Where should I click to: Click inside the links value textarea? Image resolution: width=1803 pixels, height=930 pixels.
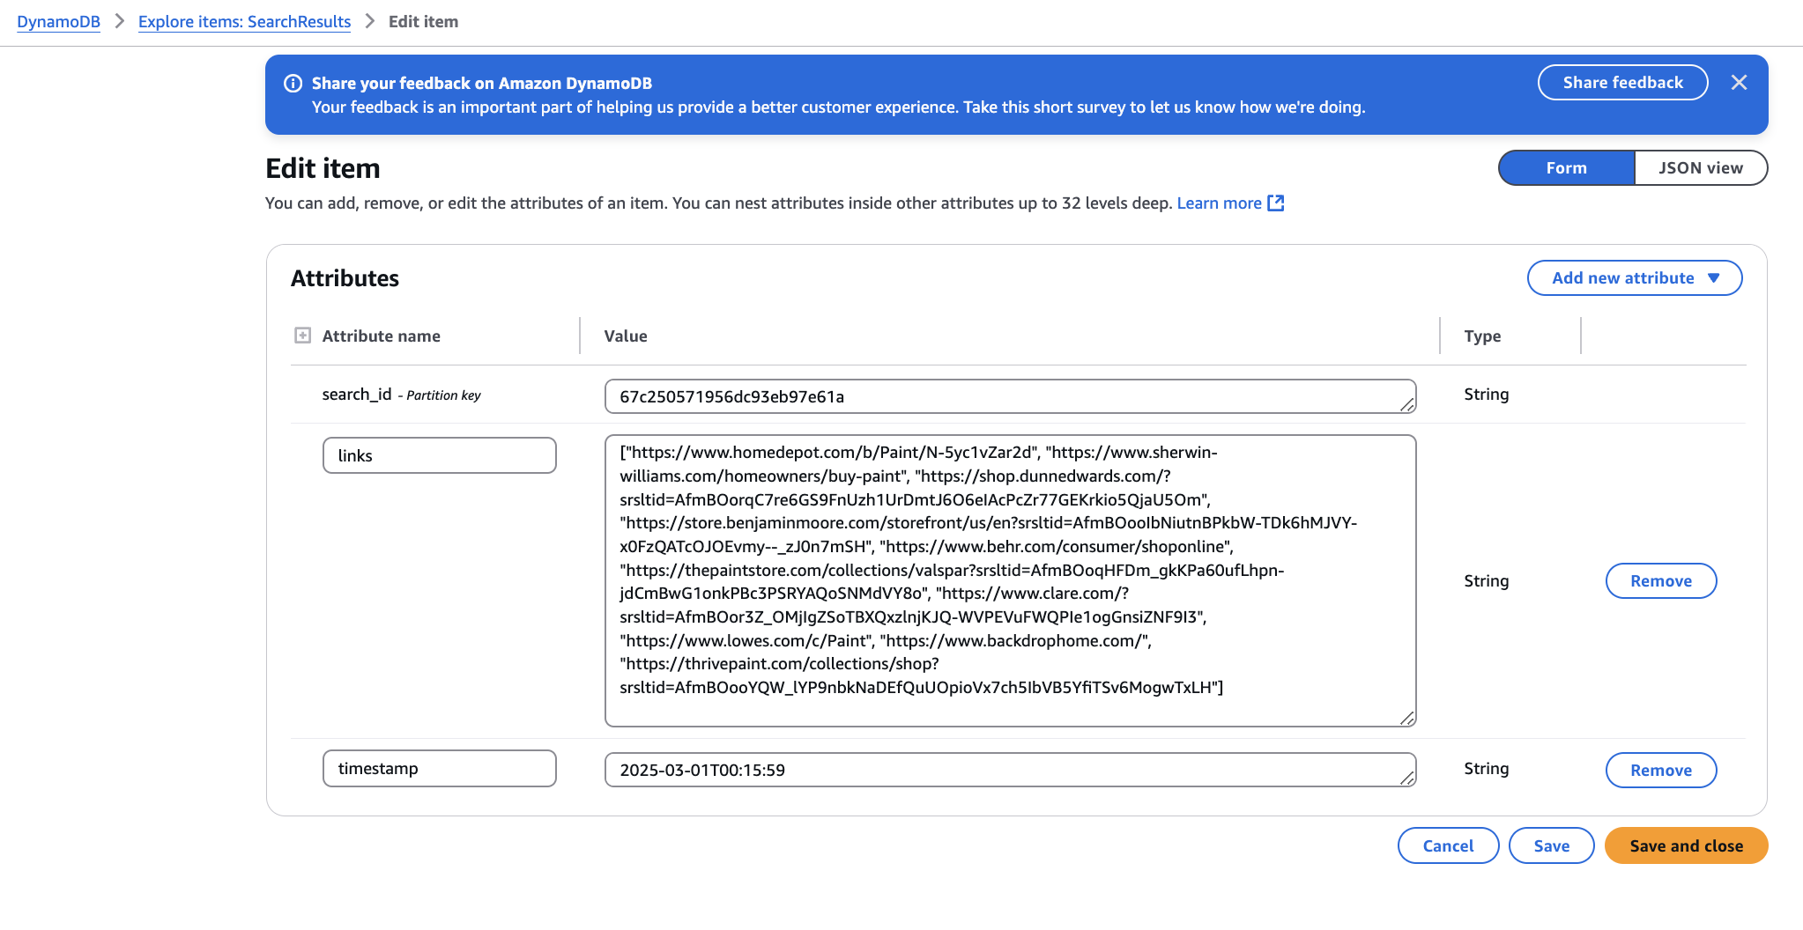[x=1010, y=580]
